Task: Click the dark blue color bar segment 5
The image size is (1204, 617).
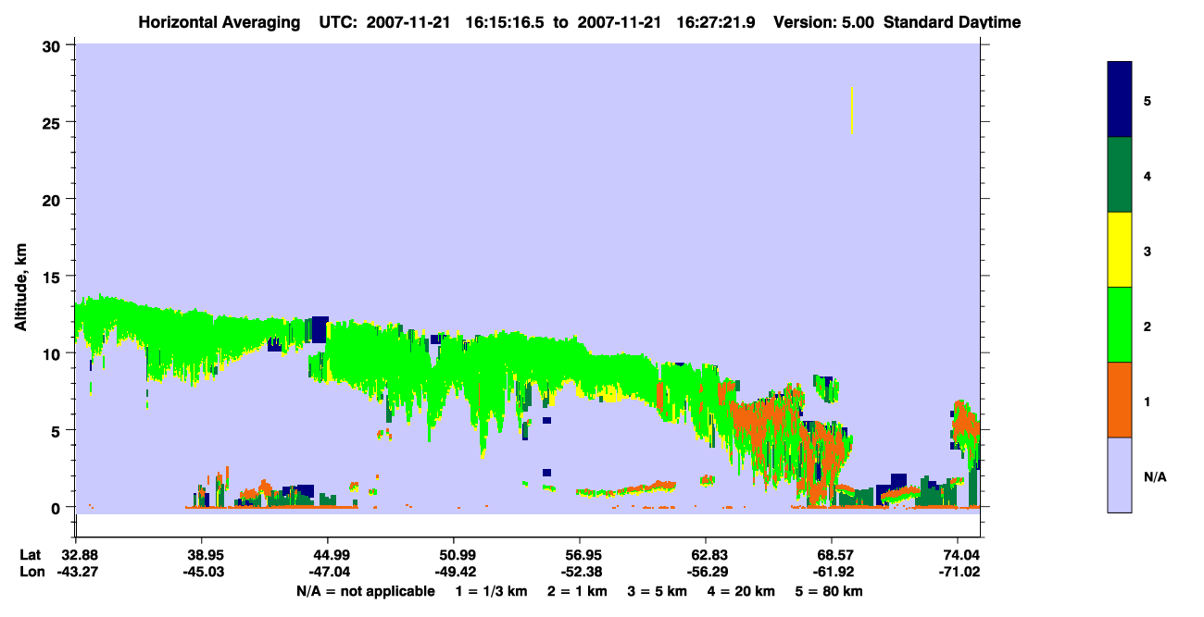Action: pos(1120,100)
